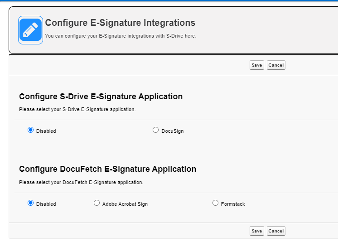The height and width of the screenshot is (247, 338).
Task: Click the DocuSign option label text
Action: coord(172,131)
